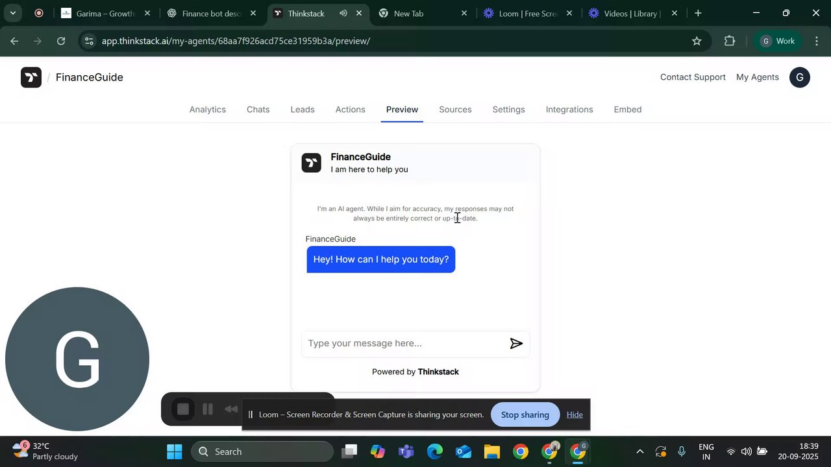Switch to the Chats tab
This screenshot has width=831, height=467.
pos(258,110)
